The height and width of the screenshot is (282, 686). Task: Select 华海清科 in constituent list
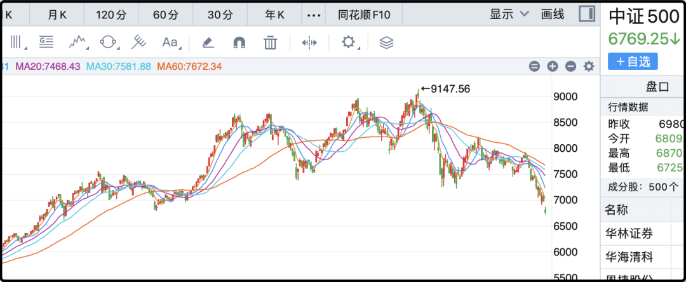(629, 257)
